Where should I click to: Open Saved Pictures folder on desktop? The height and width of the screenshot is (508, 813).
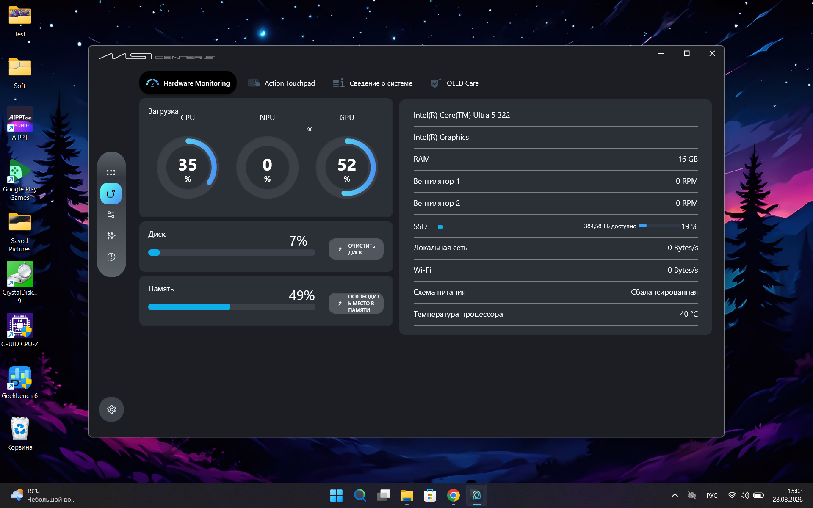20,232
